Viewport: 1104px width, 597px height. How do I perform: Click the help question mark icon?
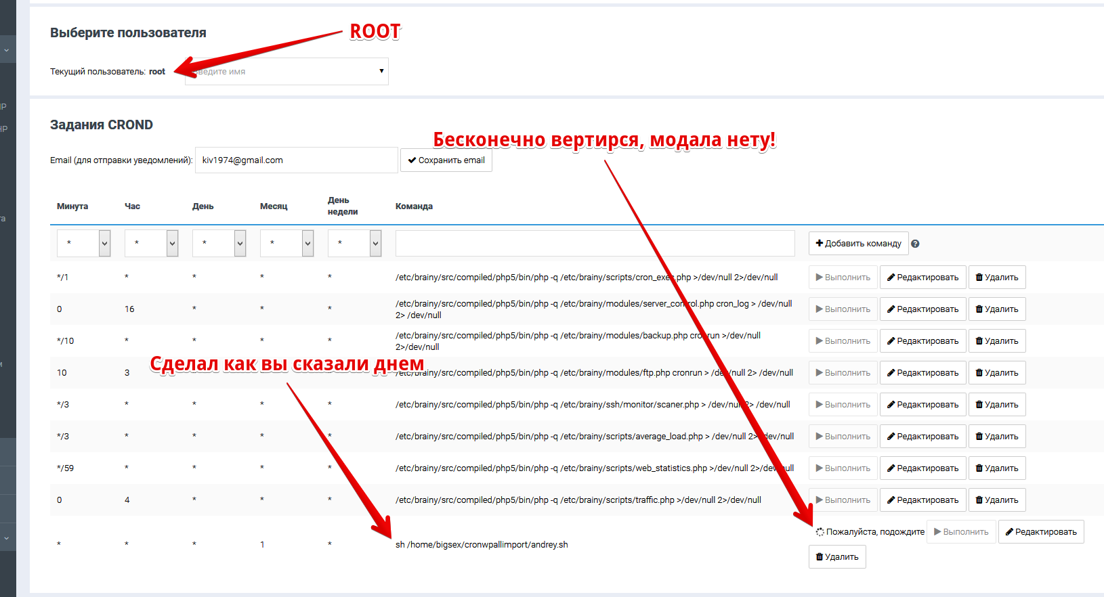click(x=915, y=244)
